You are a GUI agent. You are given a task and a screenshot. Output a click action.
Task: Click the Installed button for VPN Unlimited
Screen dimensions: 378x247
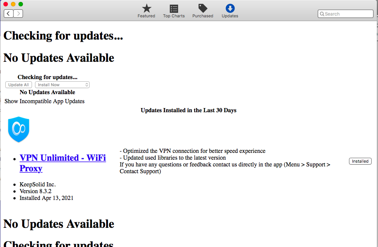[x=360, y=161]
